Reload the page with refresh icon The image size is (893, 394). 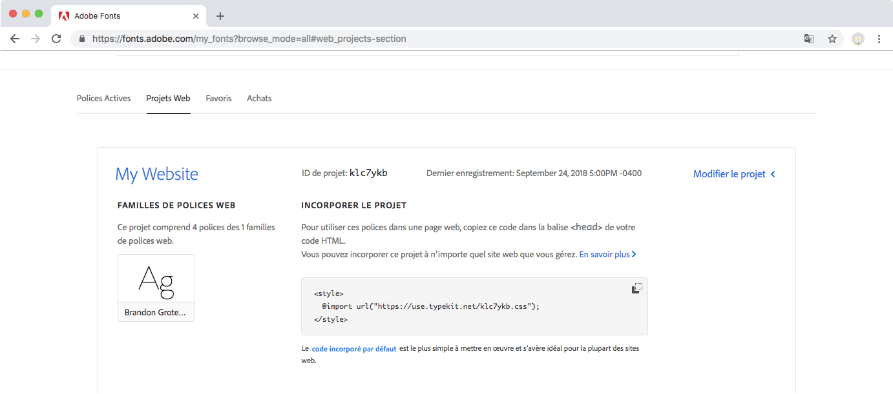click(56, 39)
